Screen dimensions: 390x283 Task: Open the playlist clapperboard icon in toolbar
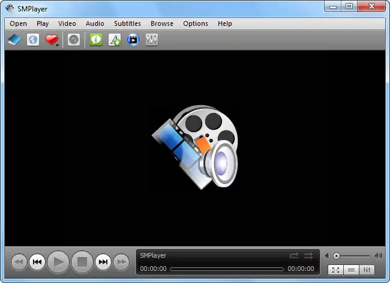tap(133, 40)
